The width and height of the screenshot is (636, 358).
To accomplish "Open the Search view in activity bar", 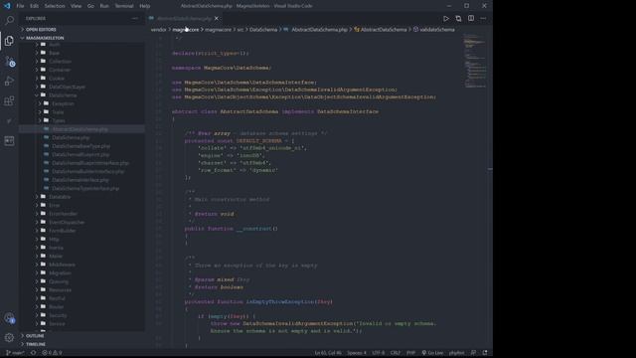I will [9, 20].
